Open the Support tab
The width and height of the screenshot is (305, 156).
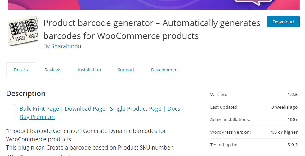tap(126, 70)
